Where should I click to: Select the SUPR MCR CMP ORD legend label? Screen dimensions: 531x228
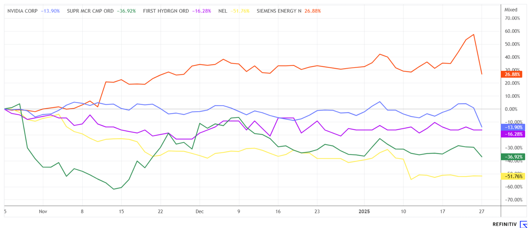pyautogui.click(x=90, y=11)
